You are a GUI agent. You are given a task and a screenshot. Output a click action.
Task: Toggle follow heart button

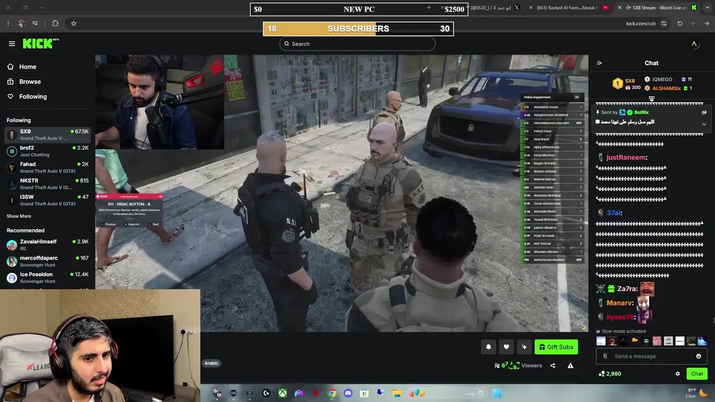pyautogui.click(x=506, y=347)
